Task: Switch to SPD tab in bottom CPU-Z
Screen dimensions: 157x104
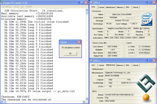Action: tap(128, 65)
